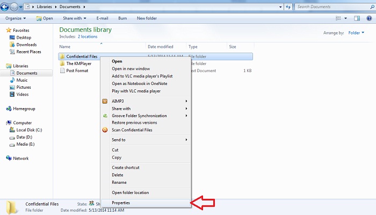Open Recent Places in Favorites
This screenshot has height=215, width=376.
coord(25,52)
